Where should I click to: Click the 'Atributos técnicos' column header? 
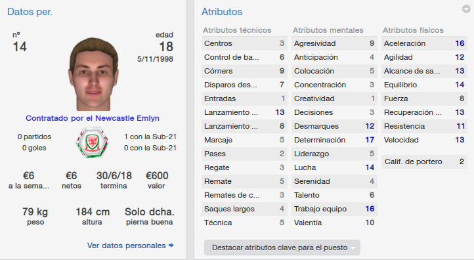click(x=237, y=30)
